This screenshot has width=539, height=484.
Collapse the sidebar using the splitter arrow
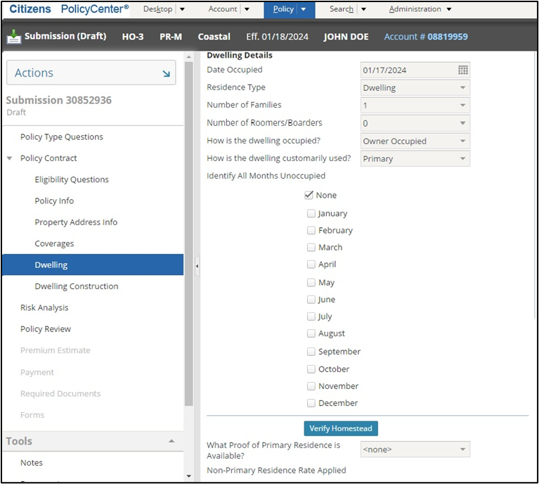(197, 266)
